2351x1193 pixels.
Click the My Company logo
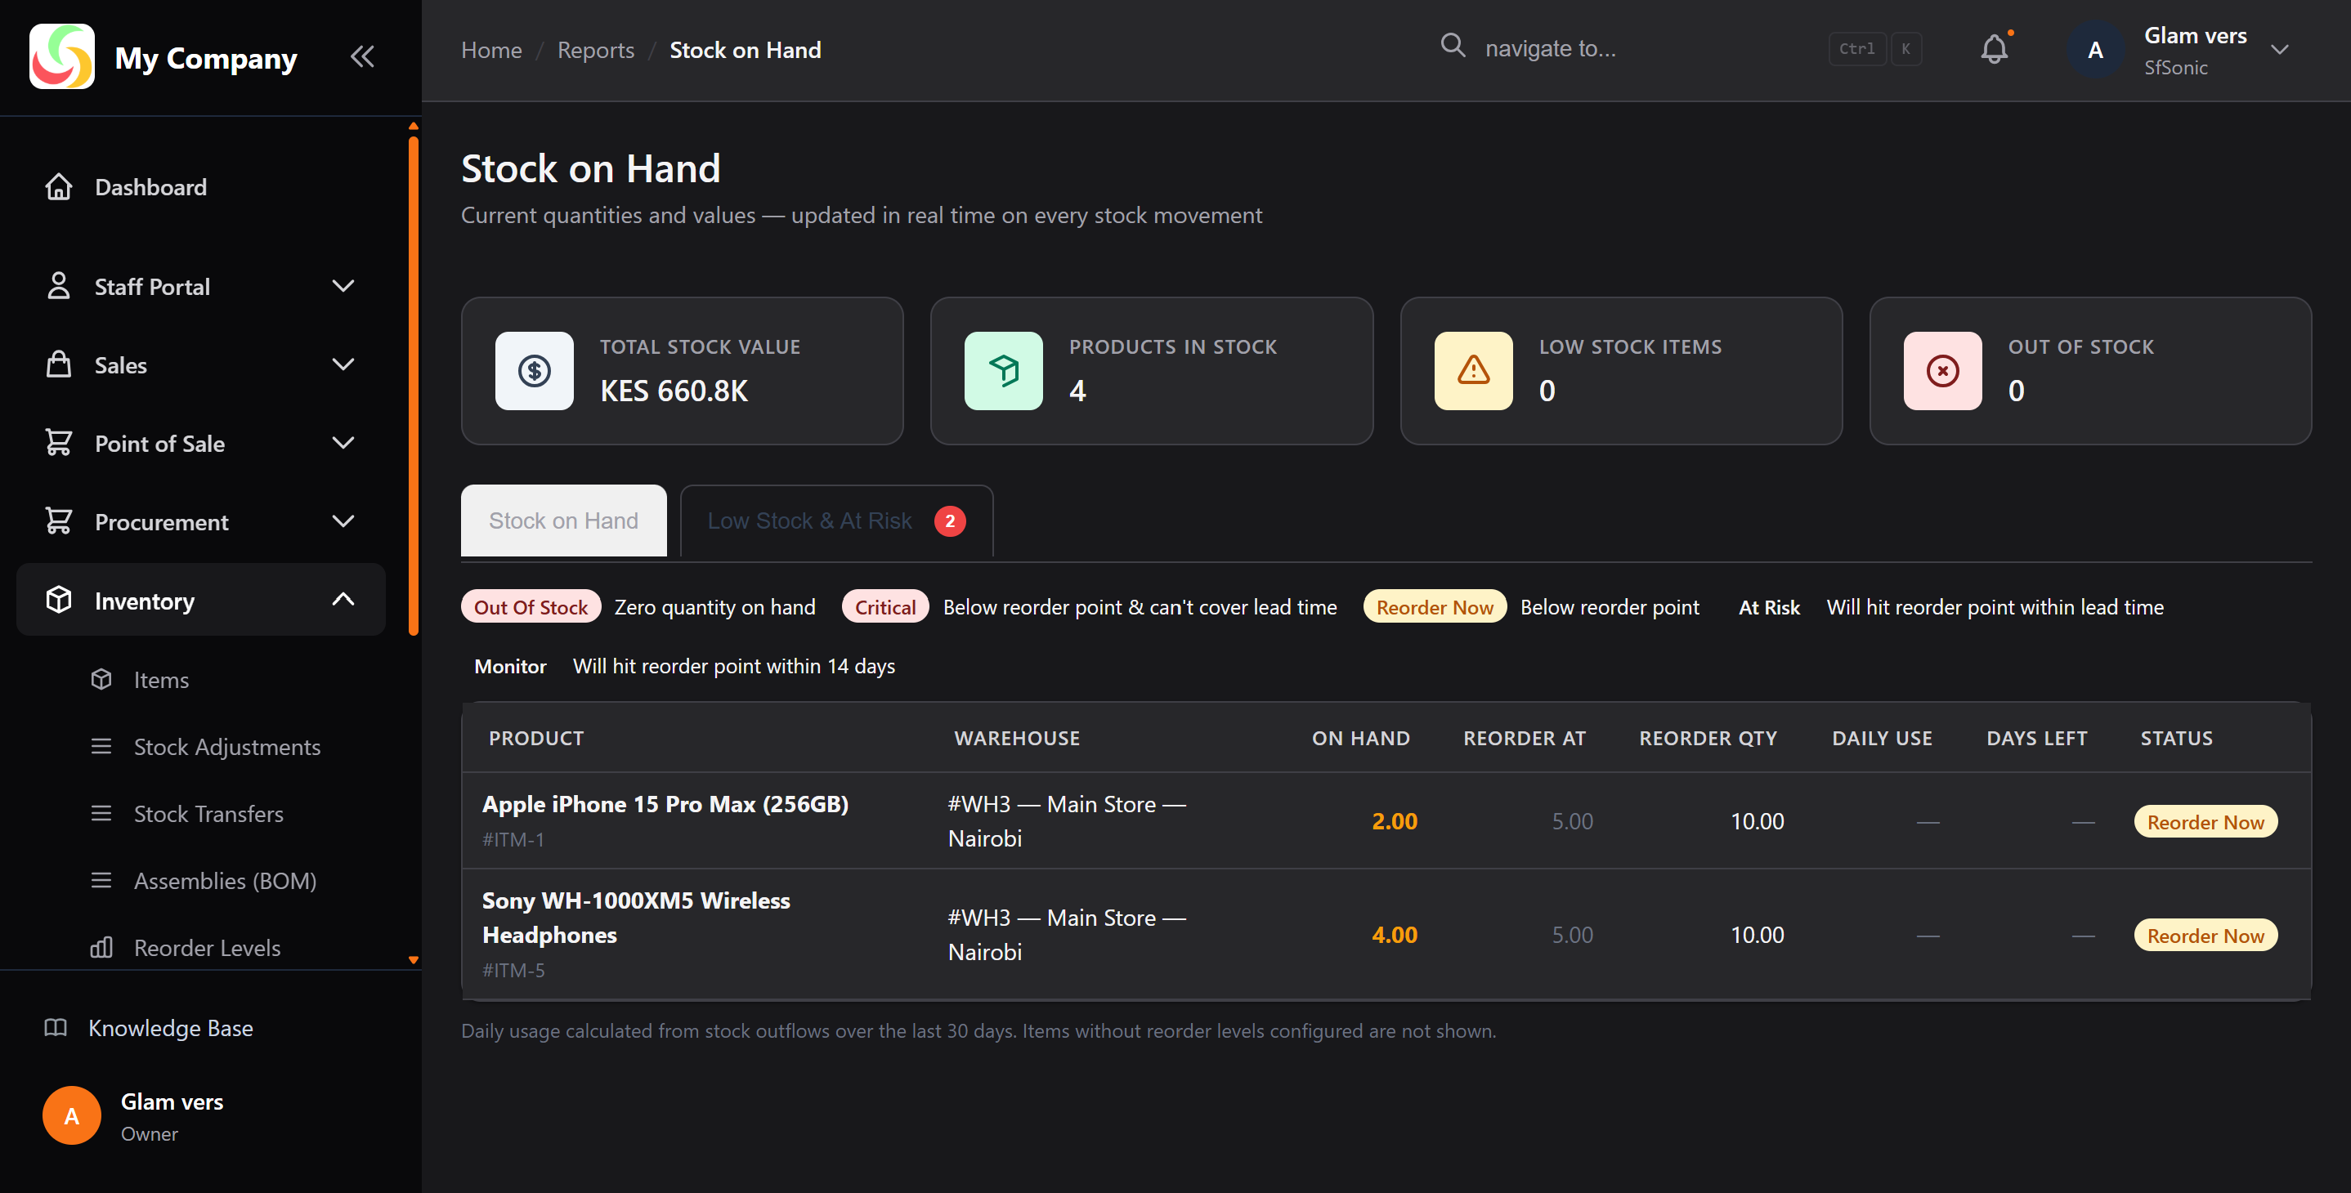(x=61, y=56)
